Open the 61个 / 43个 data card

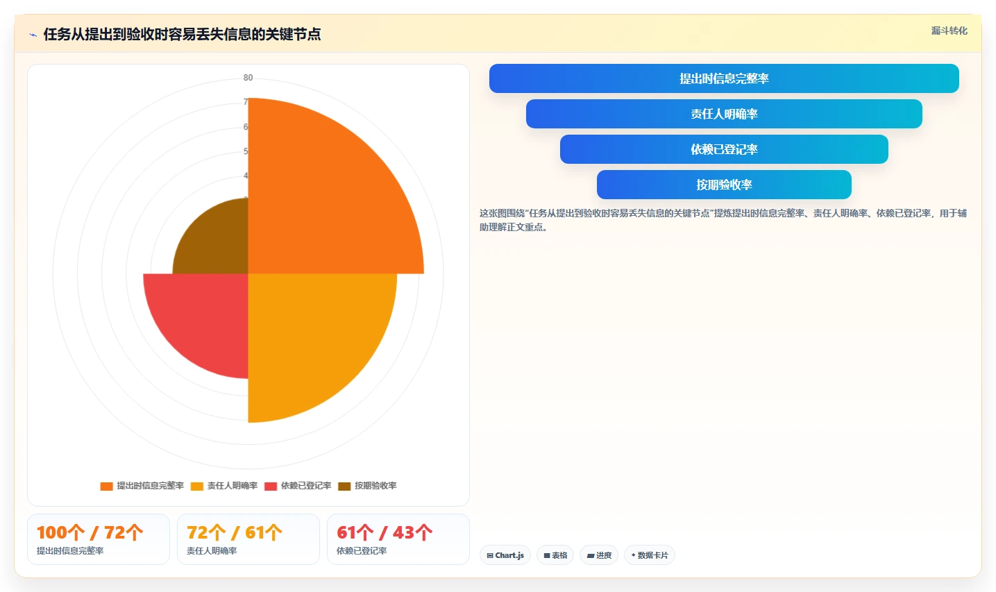[398, 539]
